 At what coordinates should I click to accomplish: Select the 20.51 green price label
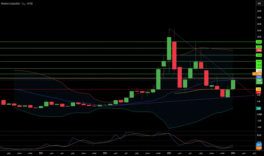[x=259, y=47]
